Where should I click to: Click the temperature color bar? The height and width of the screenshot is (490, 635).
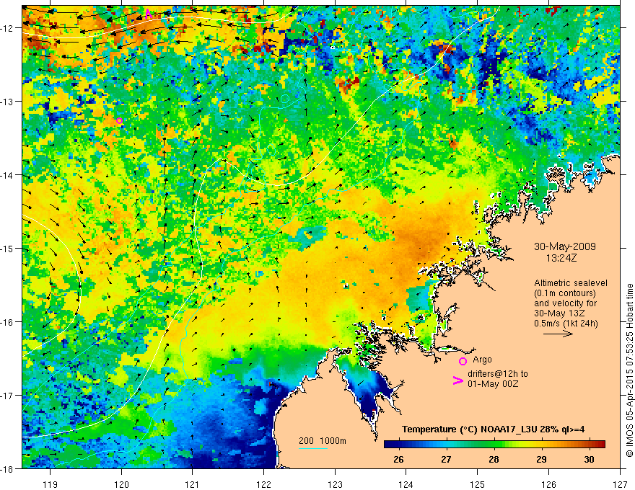(494, 444)
